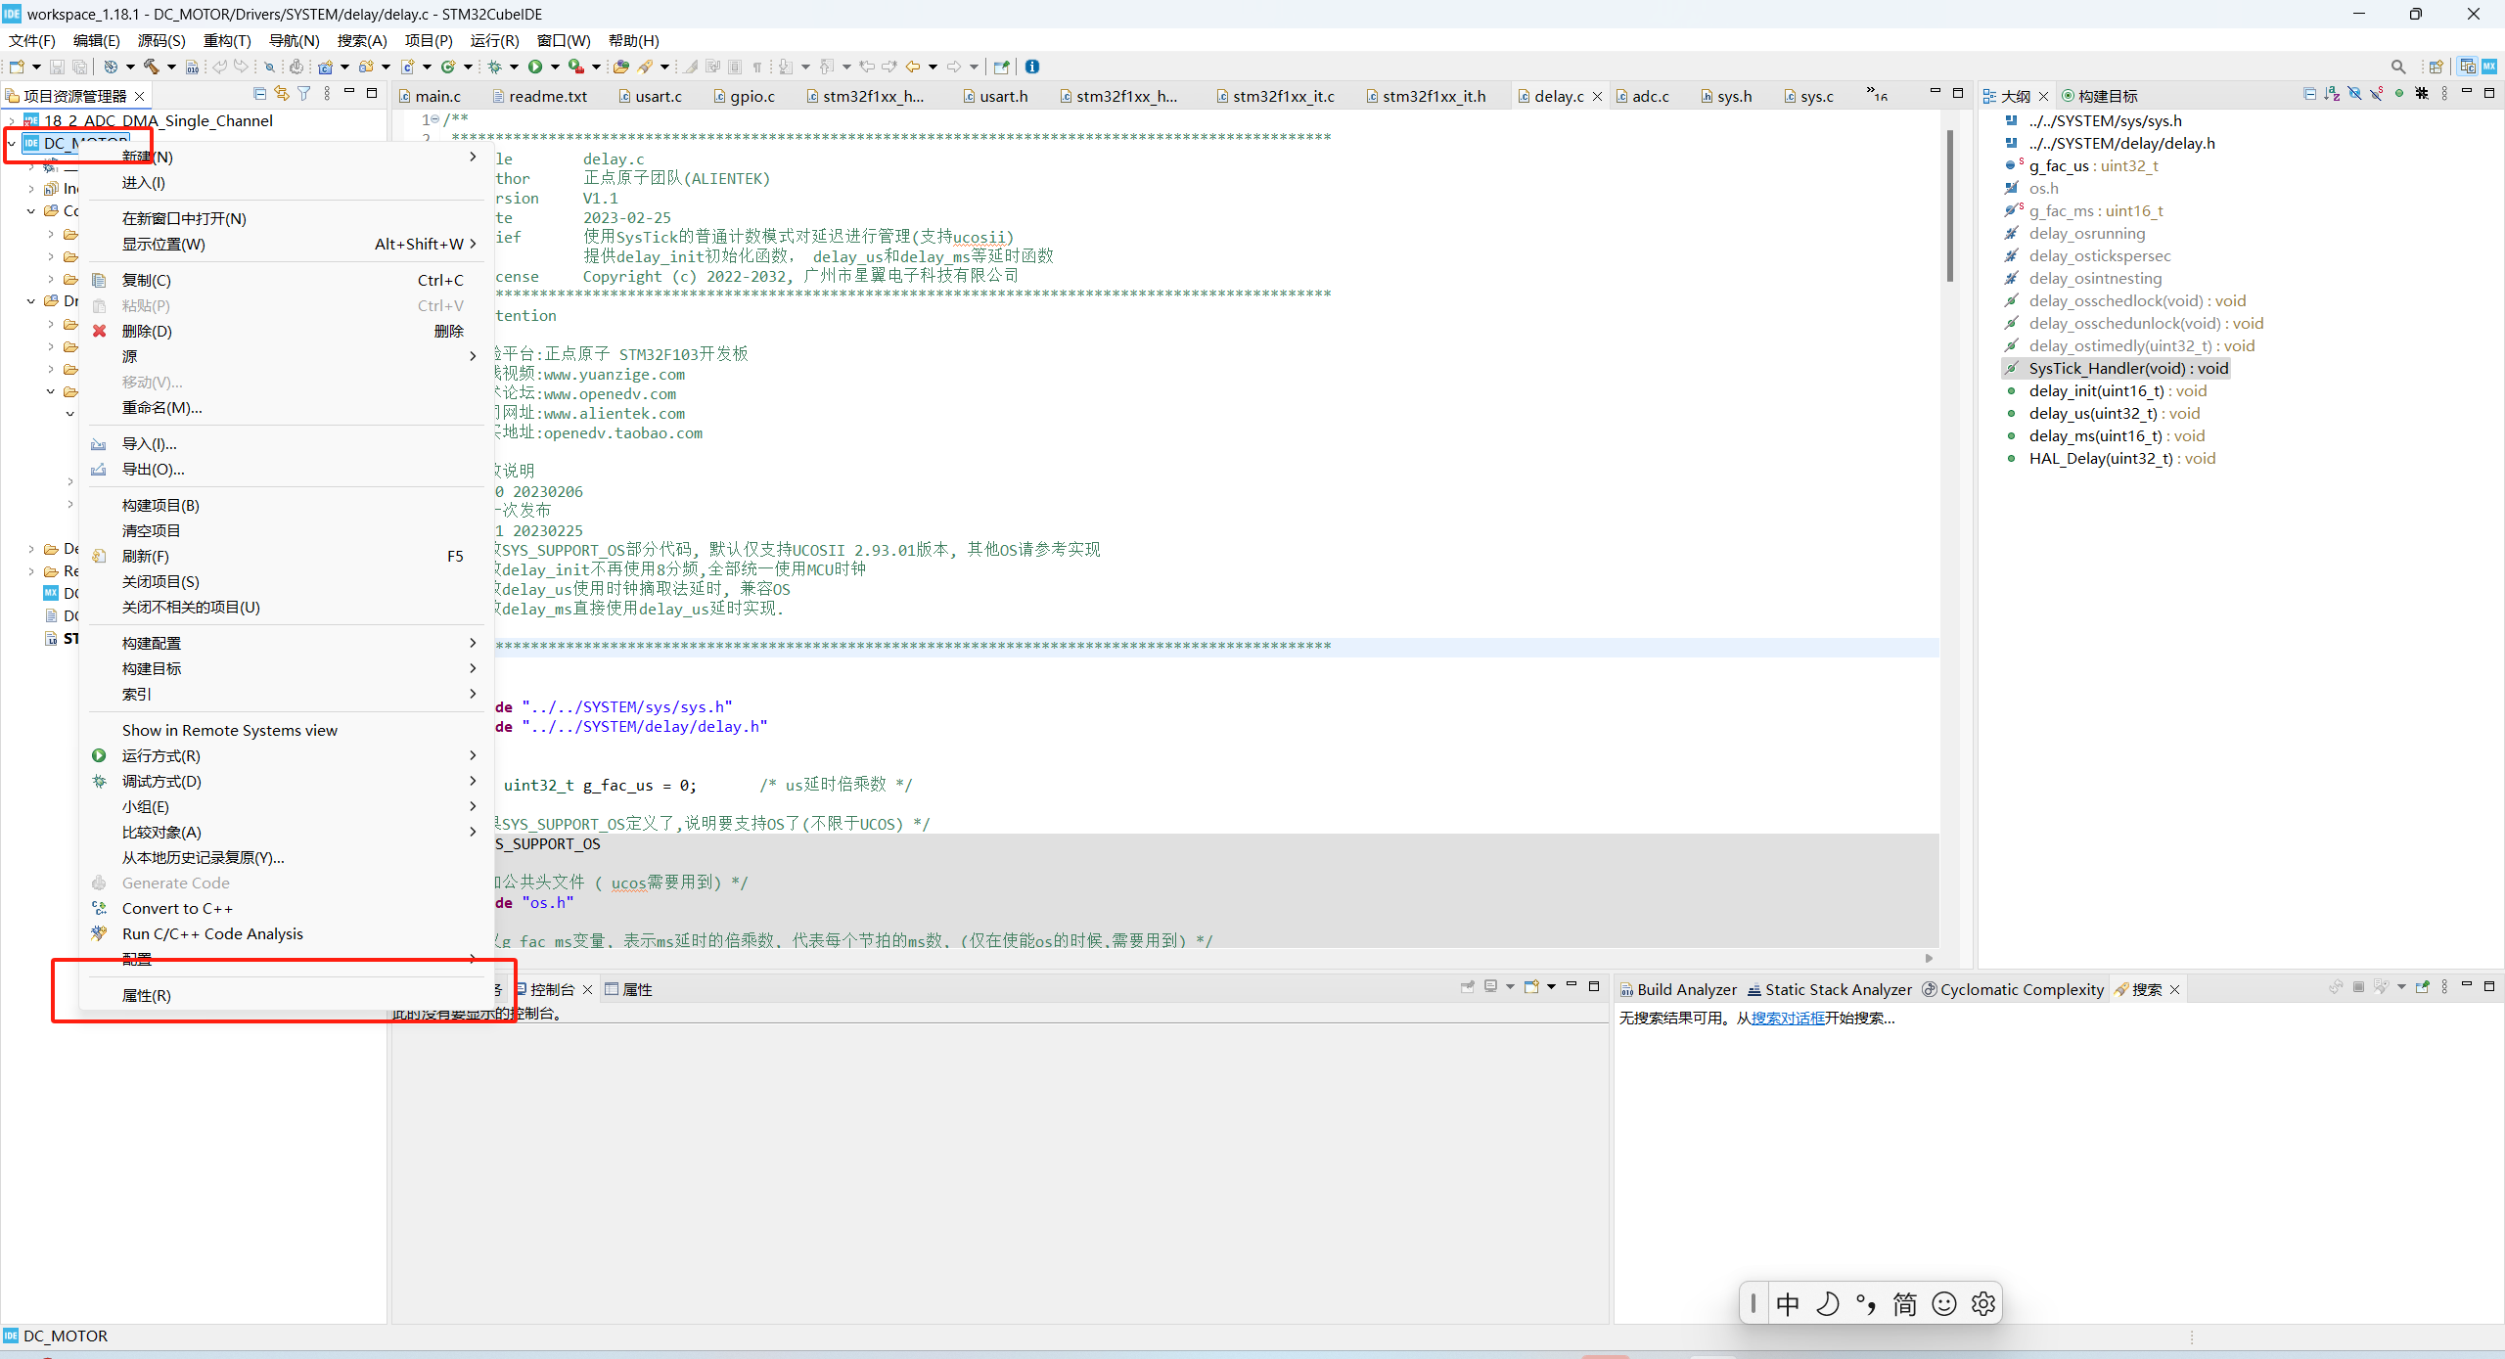Screen dimensions: 2505x1359
Task: Toggle simplified Chinese 简 in IME bar
Action: [x=1905, y=1303]
